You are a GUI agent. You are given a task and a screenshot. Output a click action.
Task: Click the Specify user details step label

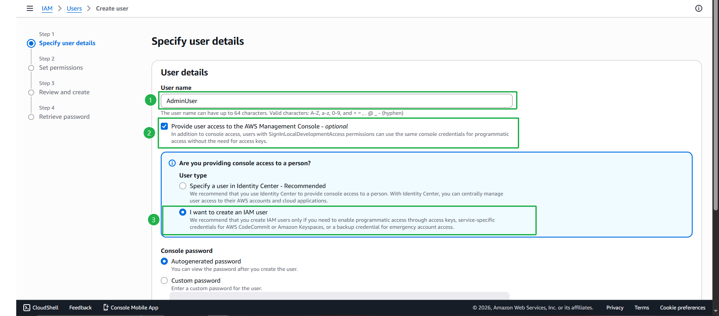tap(67, 43)
